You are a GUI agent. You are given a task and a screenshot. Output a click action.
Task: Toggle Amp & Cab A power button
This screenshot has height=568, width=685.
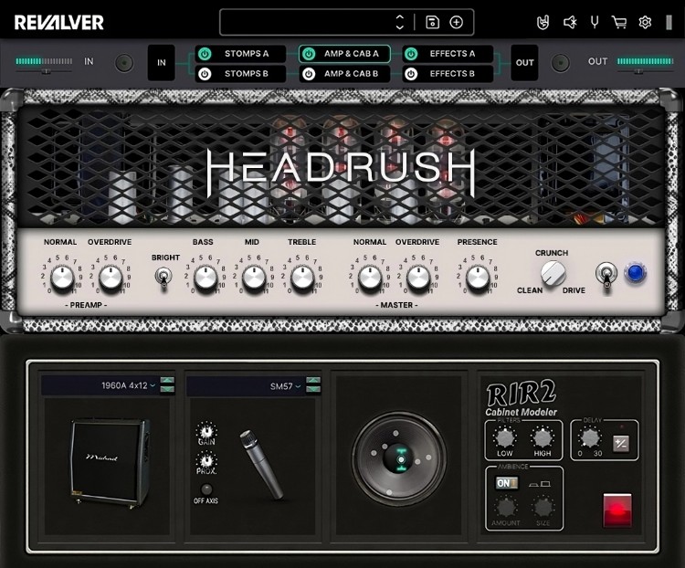[309, 54]
